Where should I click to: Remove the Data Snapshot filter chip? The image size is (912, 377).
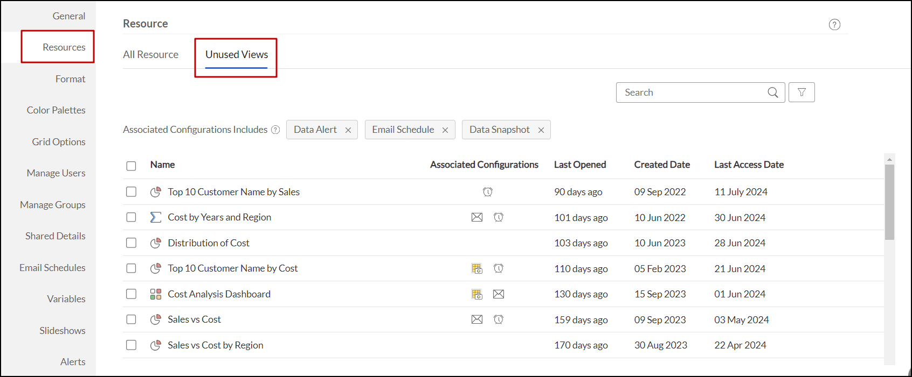pos(541,130)
